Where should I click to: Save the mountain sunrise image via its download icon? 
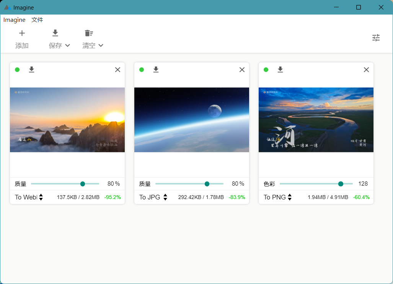coord(32,69)
